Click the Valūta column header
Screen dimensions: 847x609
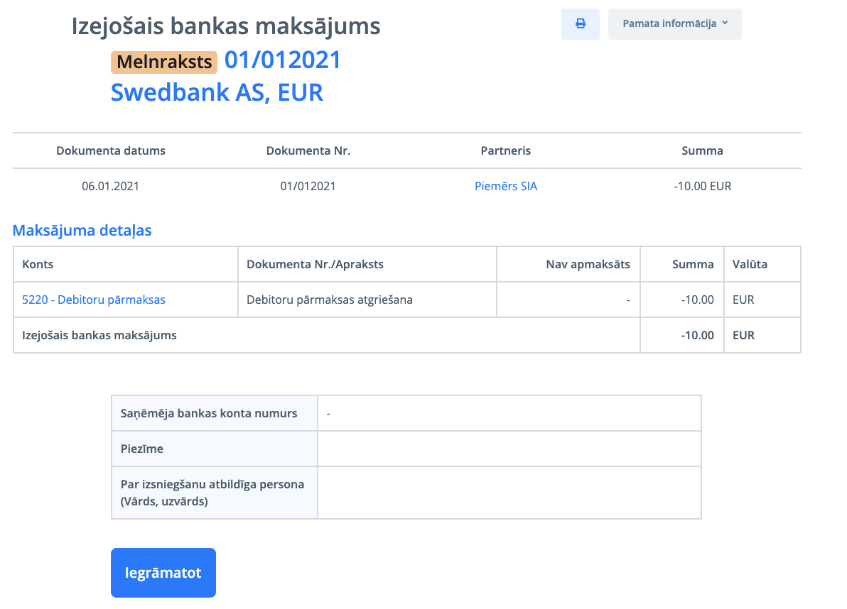[x=750, y=264]
